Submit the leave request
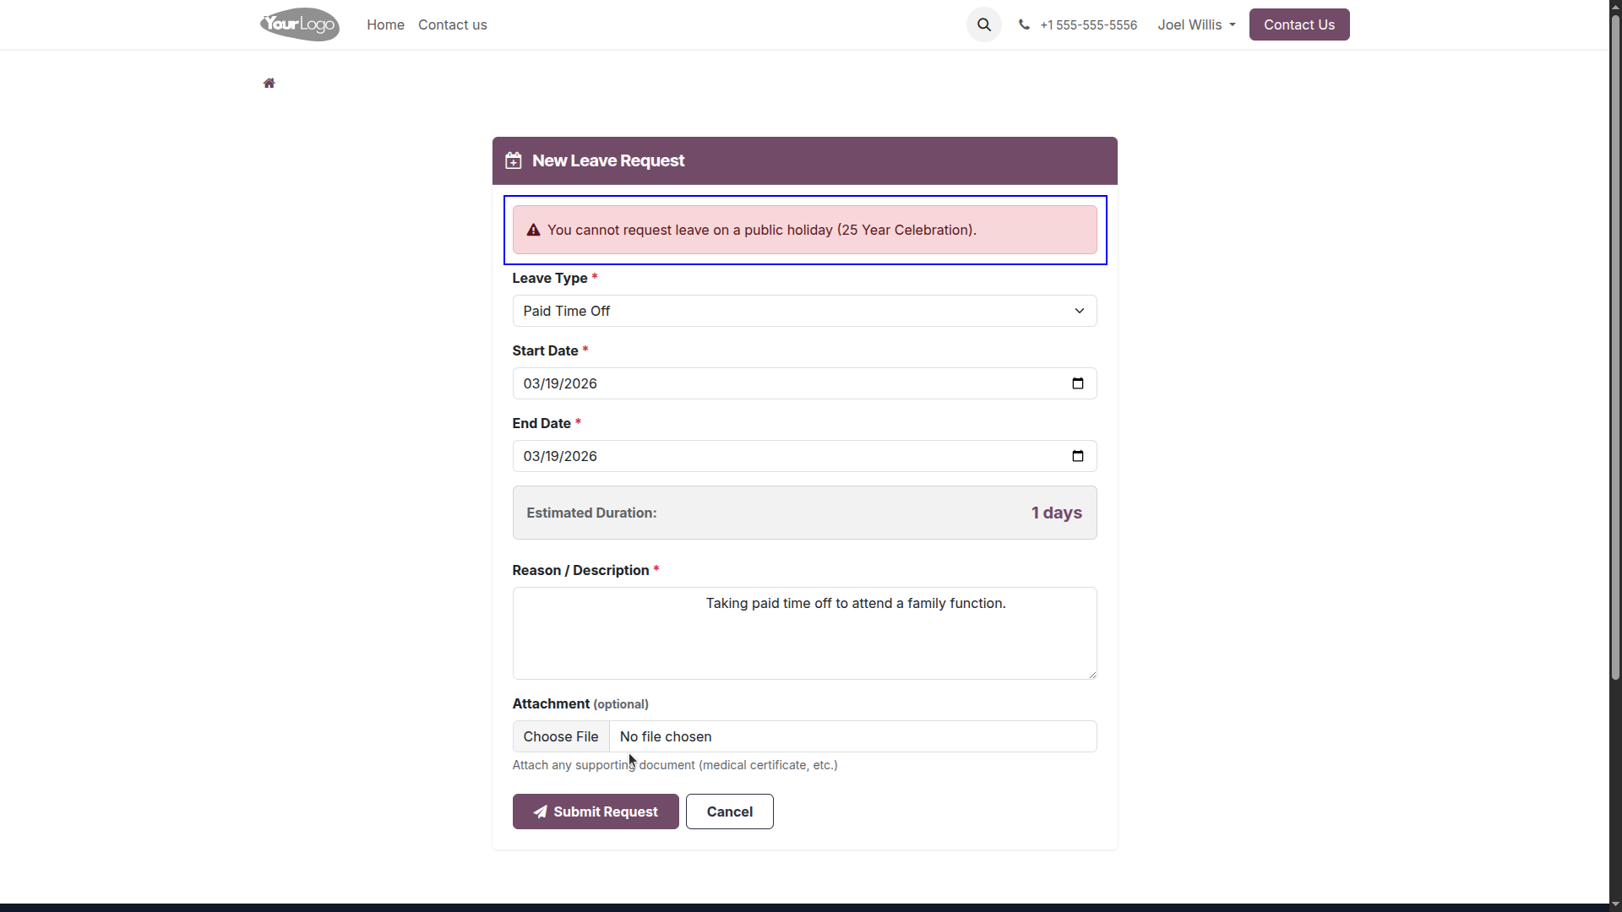Viewport: 1622px width, 912px height. point(596,812)
